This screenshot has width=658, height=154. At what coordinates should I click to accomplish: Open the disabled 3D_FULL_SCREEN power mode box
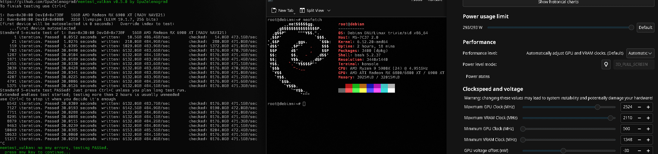[633, 64]
